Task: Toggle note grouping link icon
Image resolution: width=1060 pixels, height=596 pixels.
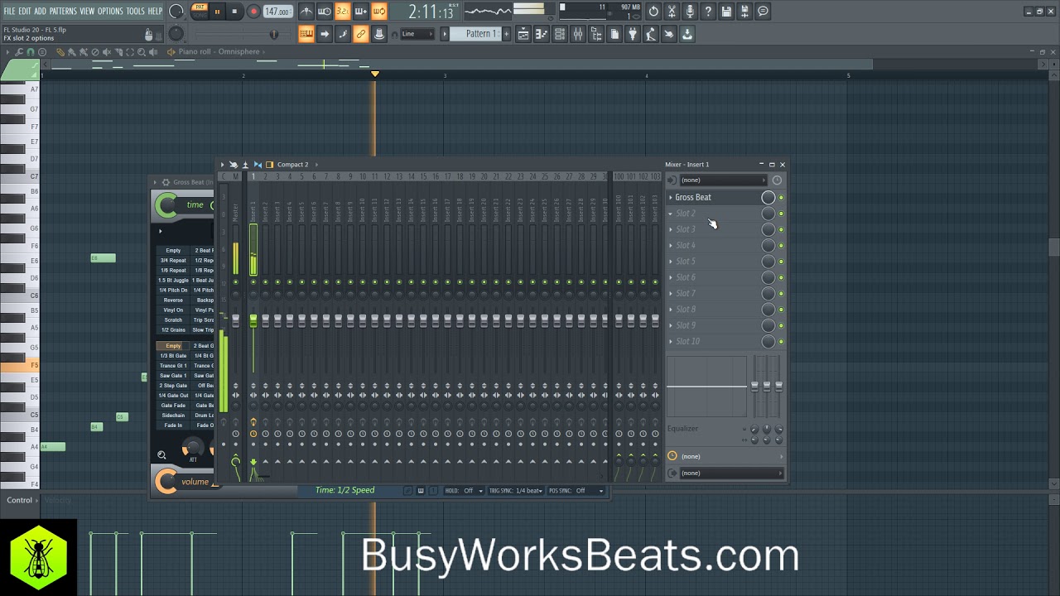Action: (x=361, y=34)
